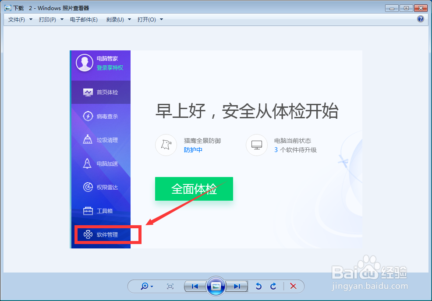This screenshot has height=301, width=432.
Task: Click the 早上好，安全从体检开始 heading
Action: 247,111
